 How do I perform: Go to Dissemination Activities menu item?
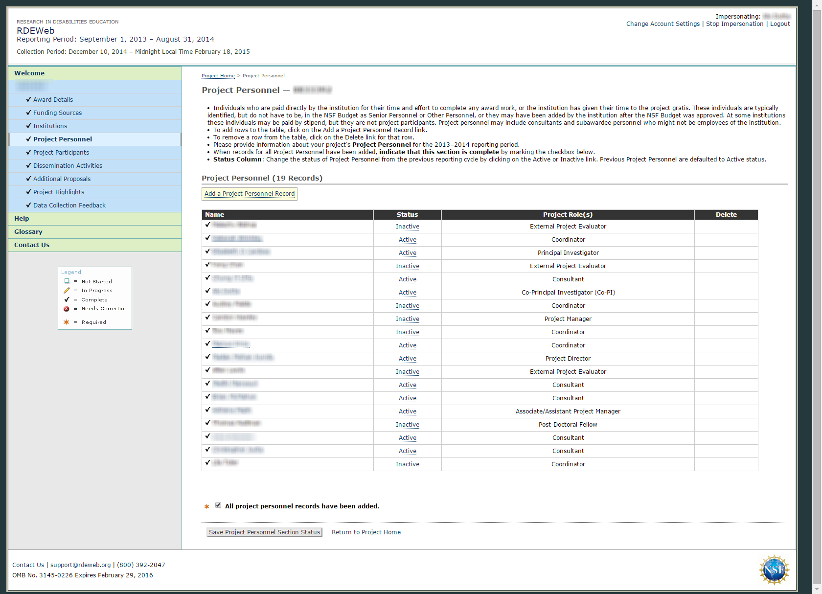pyautogui.click(x=68, y=166)
